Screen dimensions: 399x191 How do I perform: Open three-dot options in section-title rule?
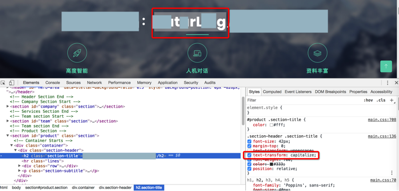[392, 173]
